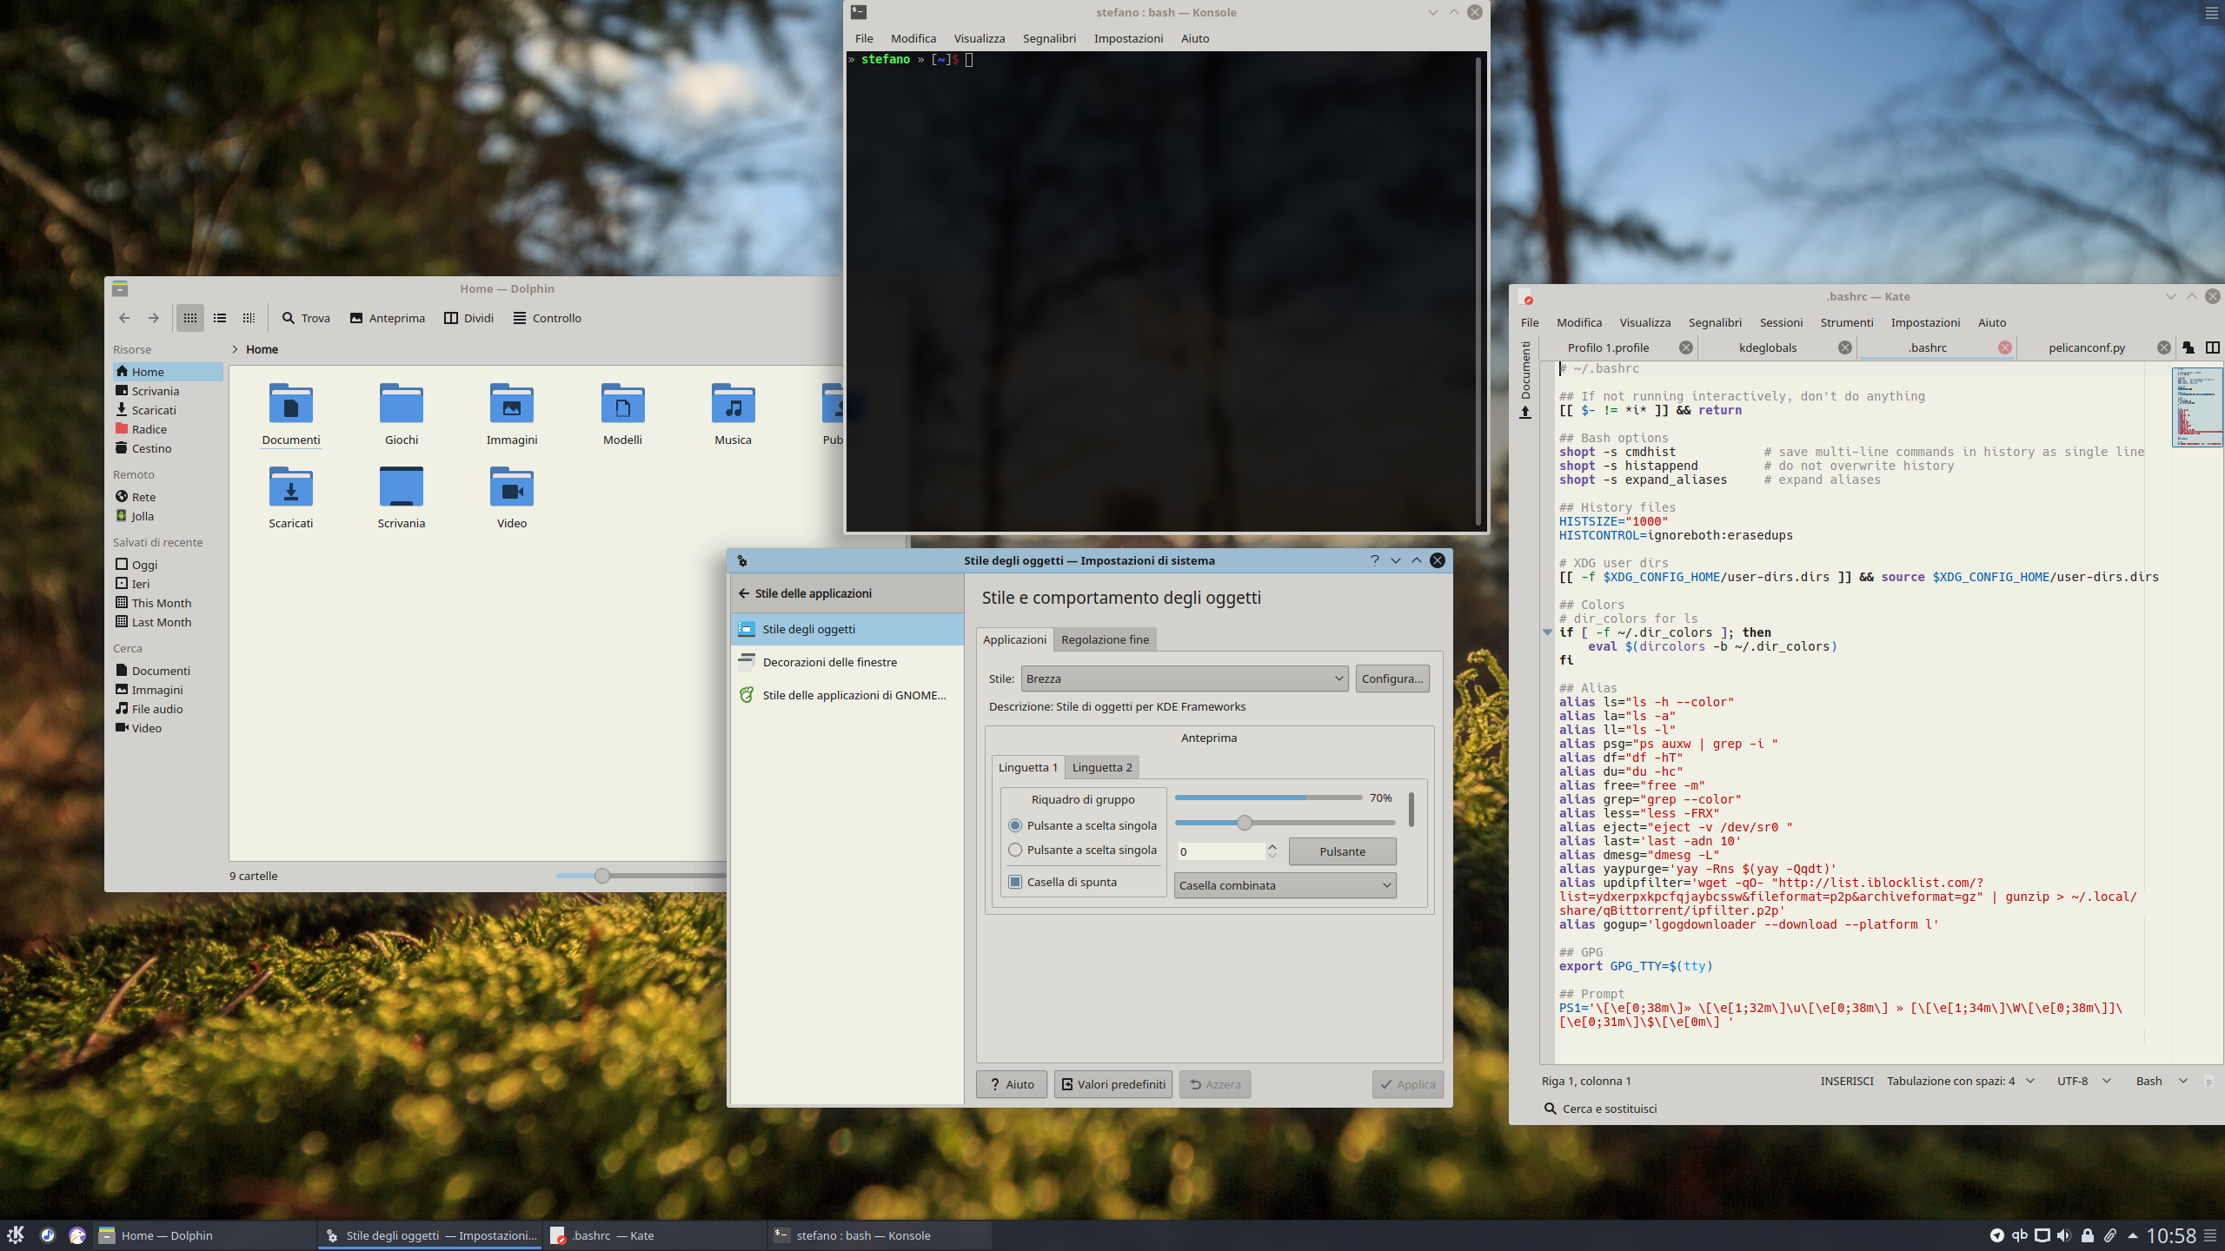Open Segnalibri menu in Konsole
The image size is (2225, 1251).
(1049, 38)
